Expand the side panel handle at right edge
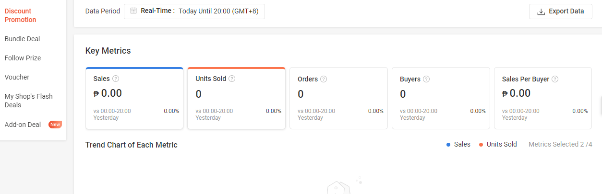The image size is (602, 194). [601, 105]
